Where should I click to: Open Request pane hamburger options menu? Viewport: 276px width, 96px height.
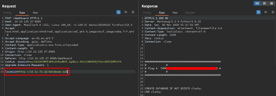point(133,12)
